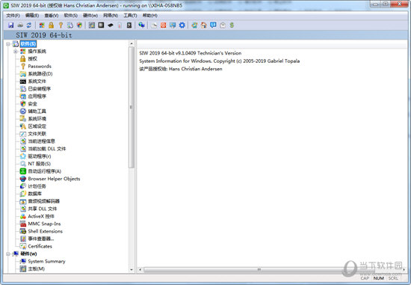This screenshot has height=285, width=411.
Task: Expand the 操作系统 tree node
Action: [x=16, y=52]
